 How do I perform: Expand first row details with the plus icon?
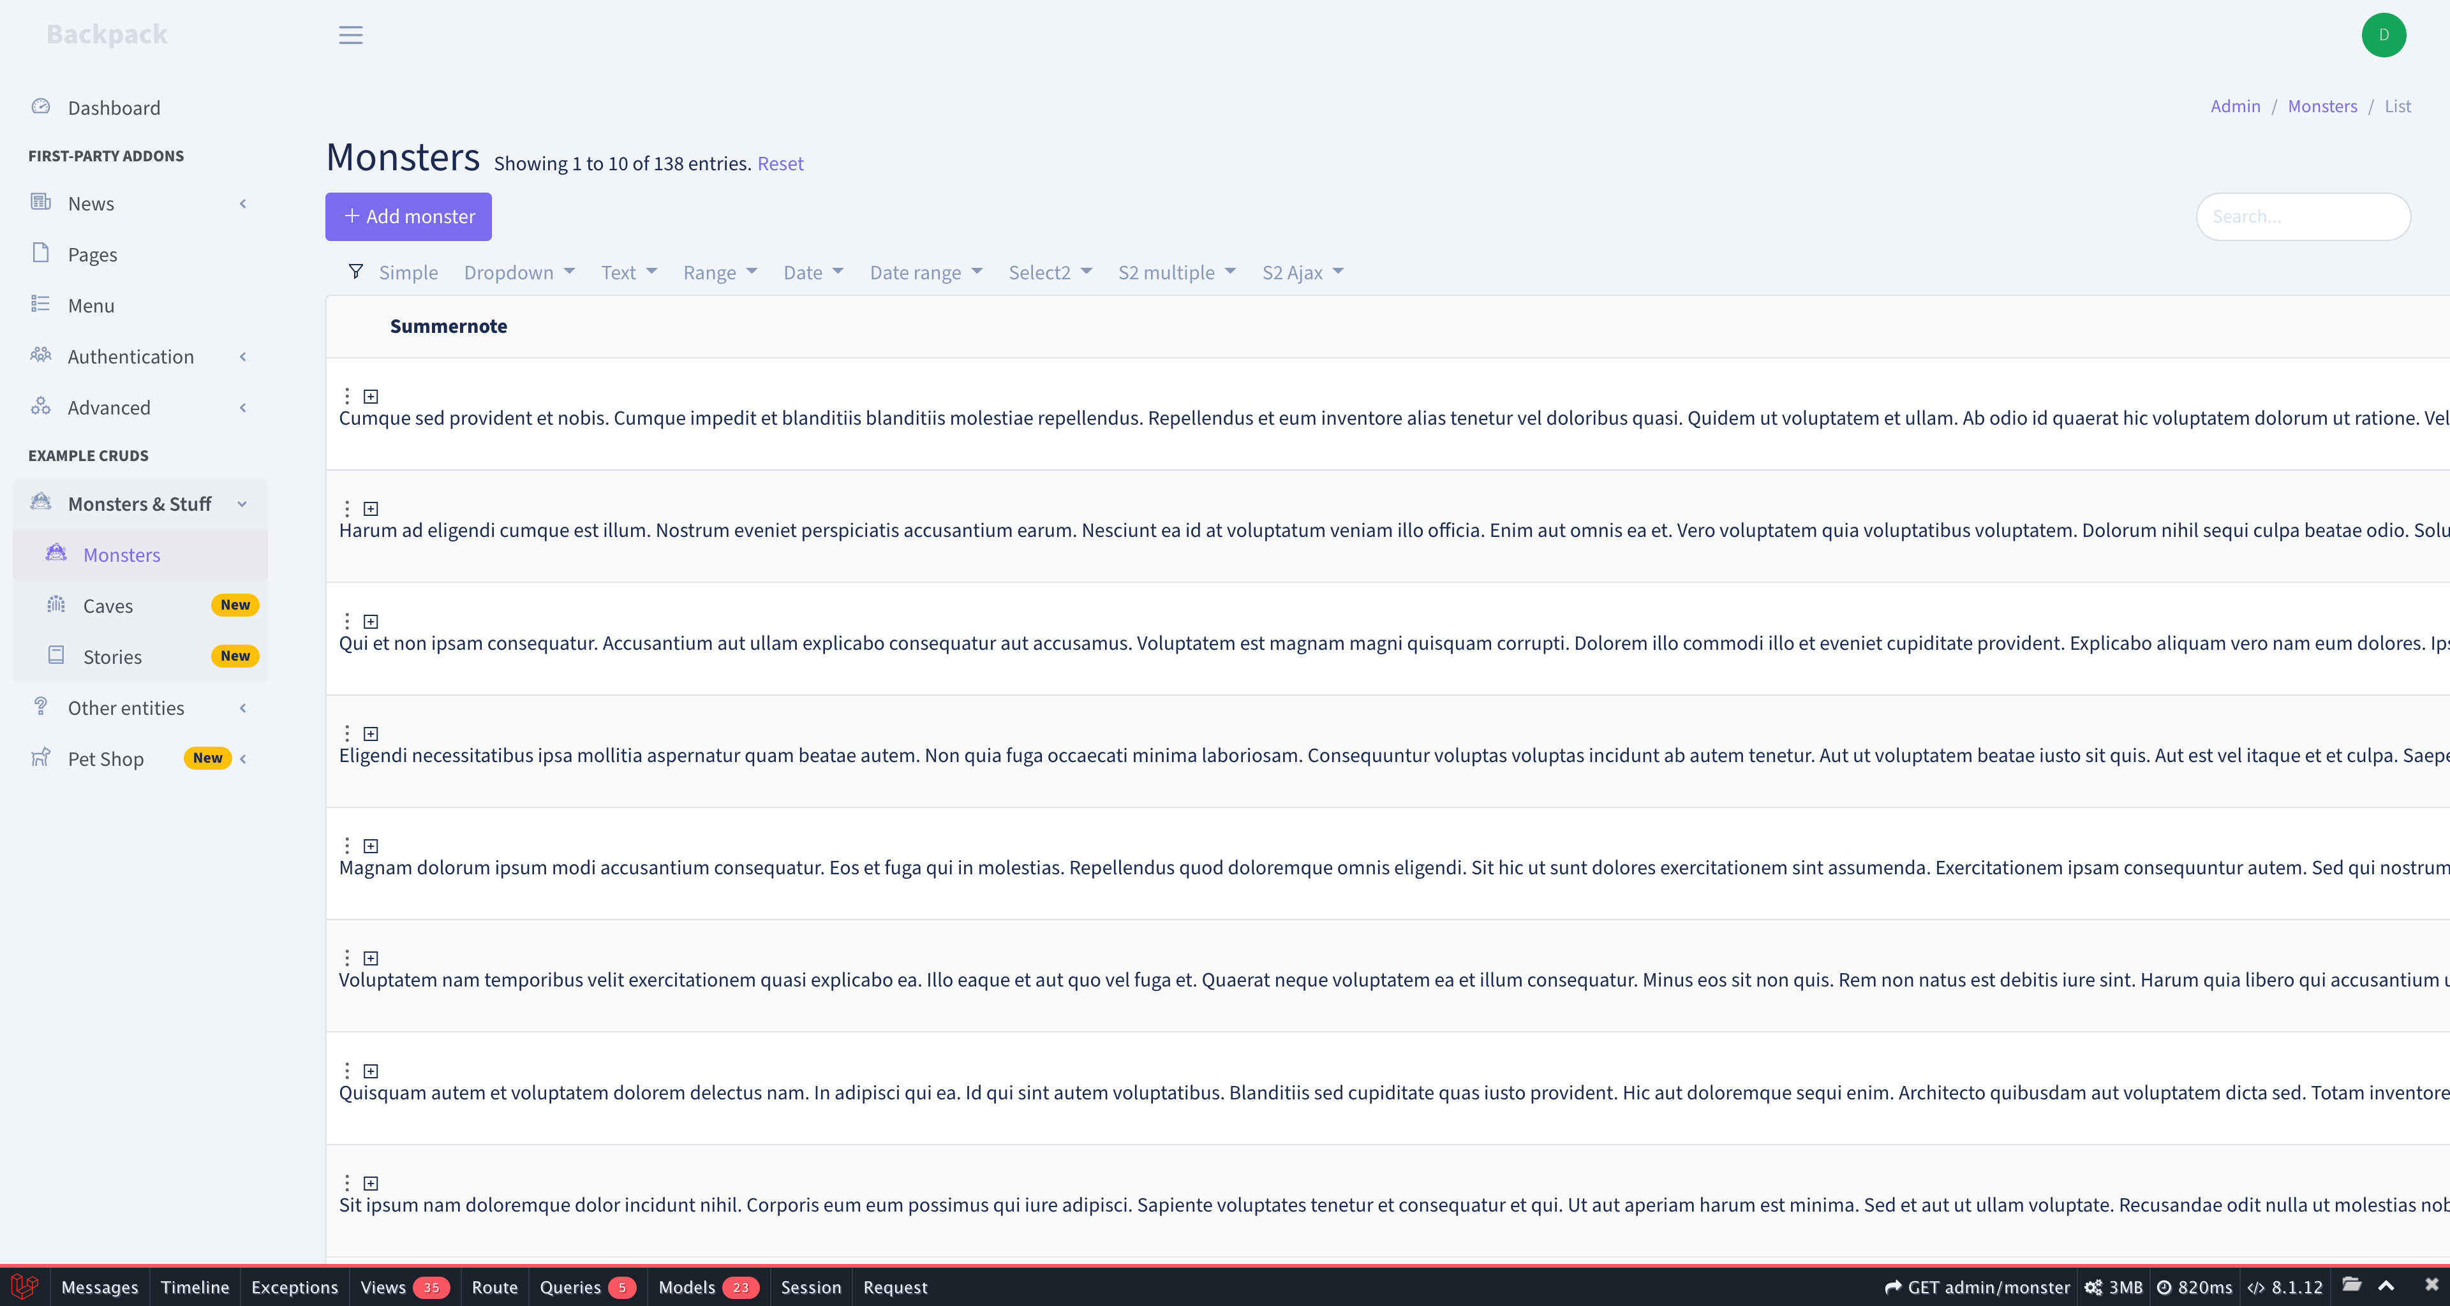click(371, 397)
